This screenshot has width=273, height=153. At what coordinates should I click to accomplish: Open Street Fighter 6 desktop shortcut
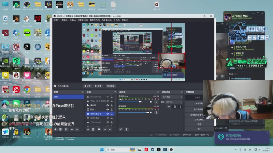click(59, 6)
